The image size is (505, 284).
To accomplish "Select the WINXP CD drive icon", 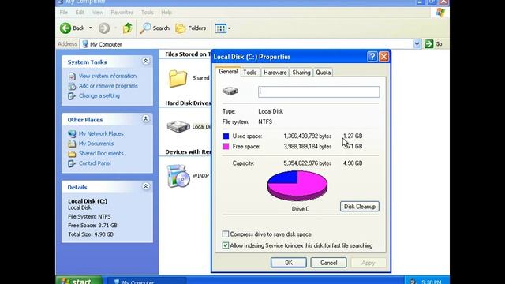I will [x=178, y=176].
